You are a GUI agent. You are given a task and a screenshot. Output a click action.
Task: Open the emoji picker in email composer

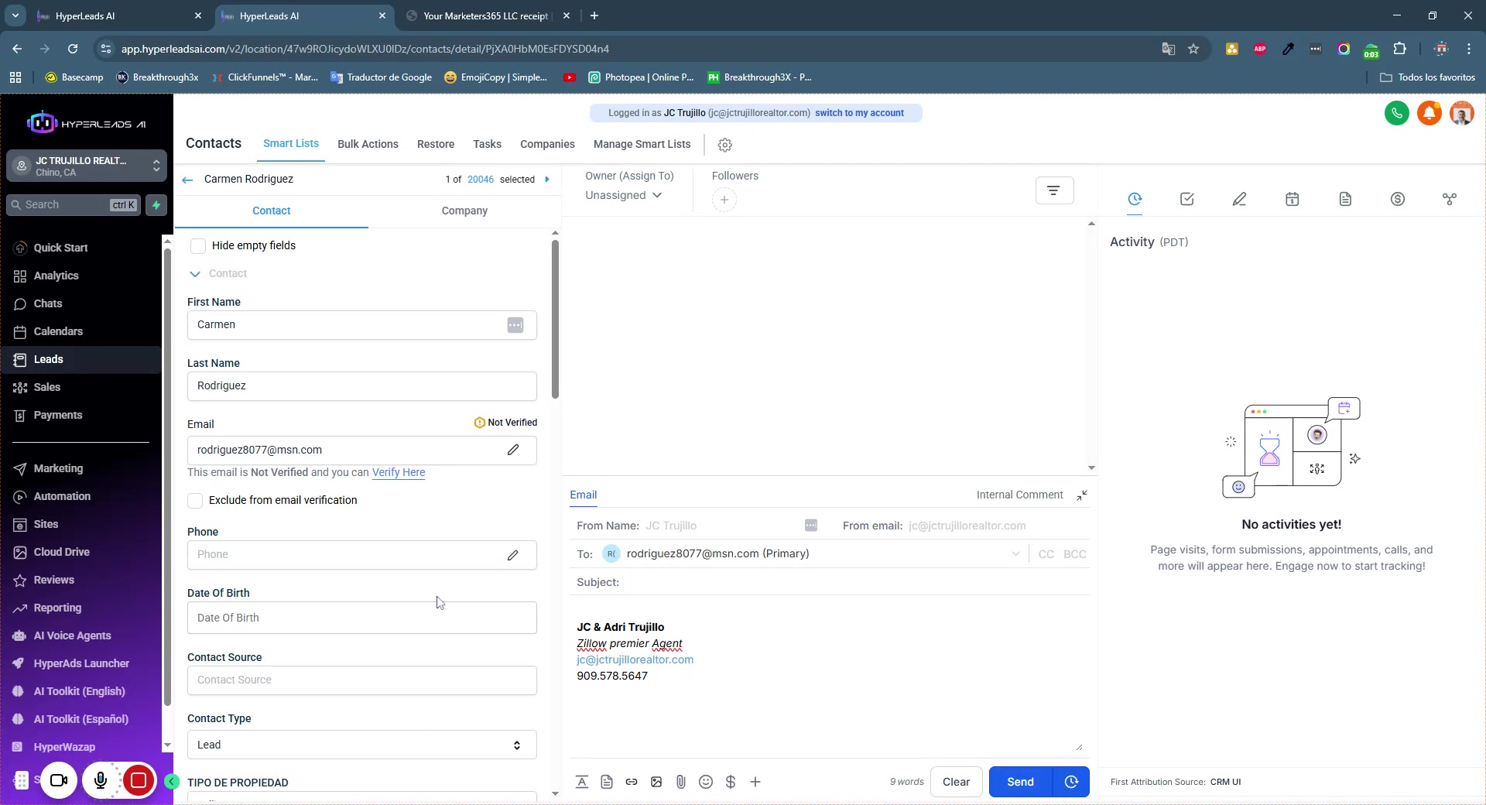(x=705, y=782)
